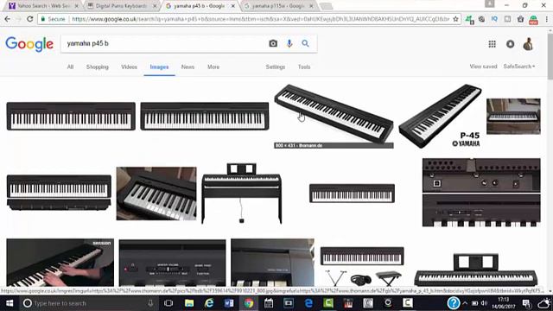
Task: Switch to Digital Piano Keyboards tab
Action: [x=121, y=6]
